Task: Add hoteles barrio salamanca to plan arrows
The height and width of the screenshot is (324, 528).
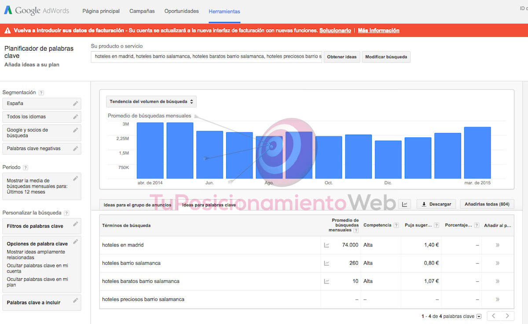Action: (498, 263)
